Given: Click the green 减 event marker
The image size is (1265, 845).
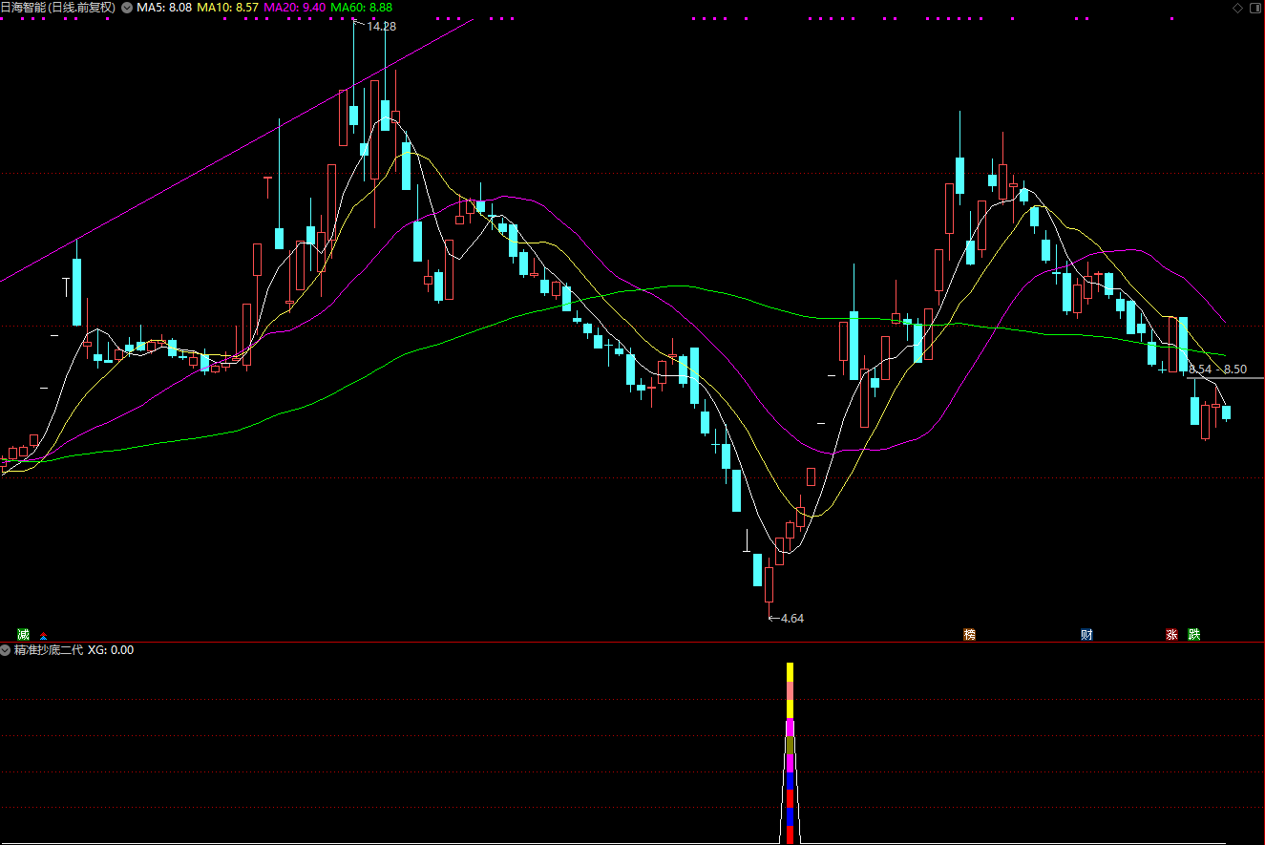Looking at the screenshot, I should (23, 635).
